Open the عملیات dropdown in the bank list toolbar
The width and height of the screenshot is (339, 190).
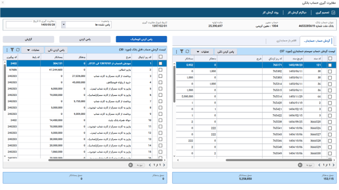click(x=33, y=50)
